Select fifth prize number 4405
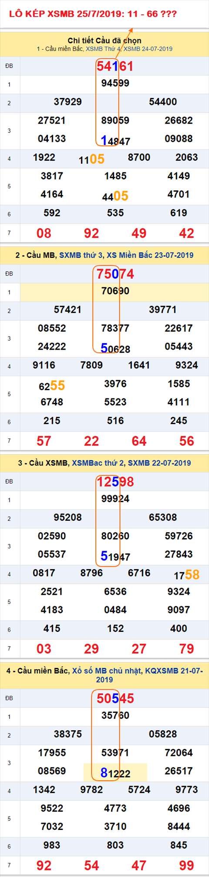209x877 pixels. click(115, 196)
